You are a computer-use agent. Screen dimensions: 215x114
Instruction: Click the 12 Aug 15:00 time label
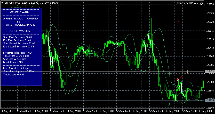tap(156, 111)
